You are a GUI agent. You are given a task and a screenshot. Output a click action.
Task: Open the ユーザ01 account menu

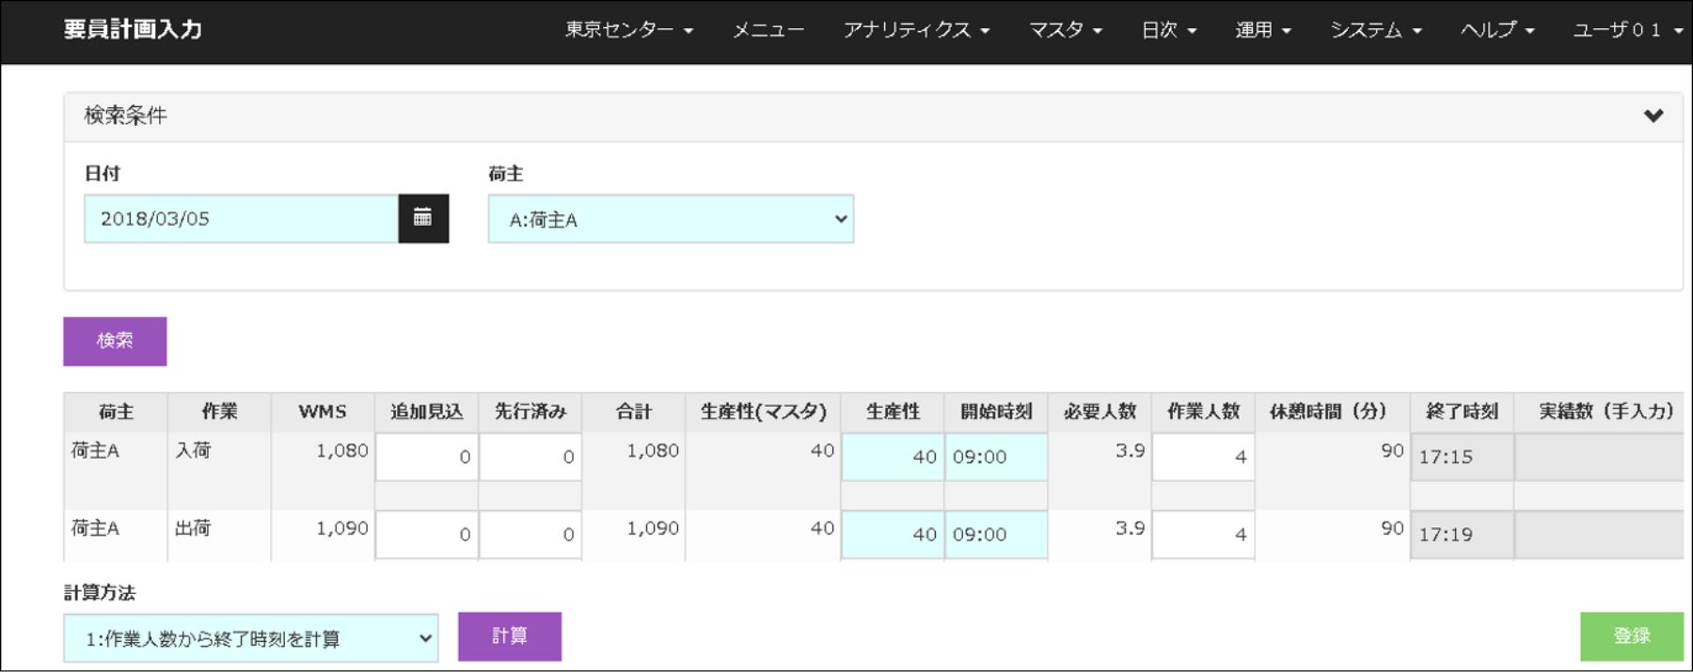point(1626,30)
